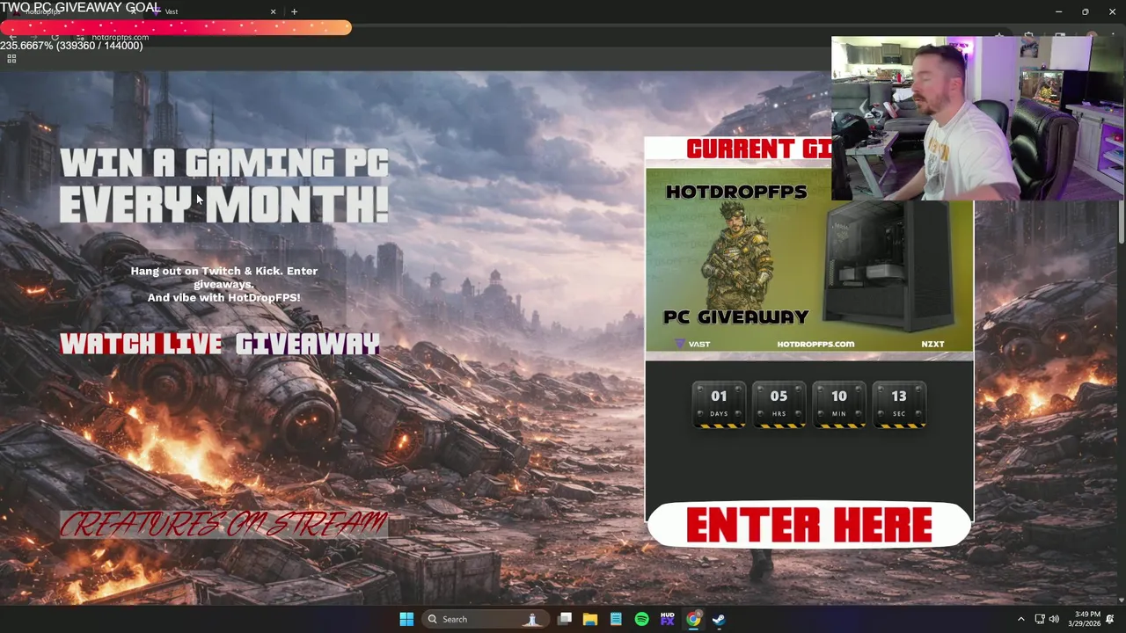This screenshot has width=1126, height=633.
Task: Open Steam from the taskbar
Action: point(719,619)
